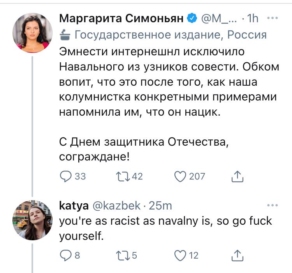
Task: Share katya's reply tweet
Action: point(237,255)
